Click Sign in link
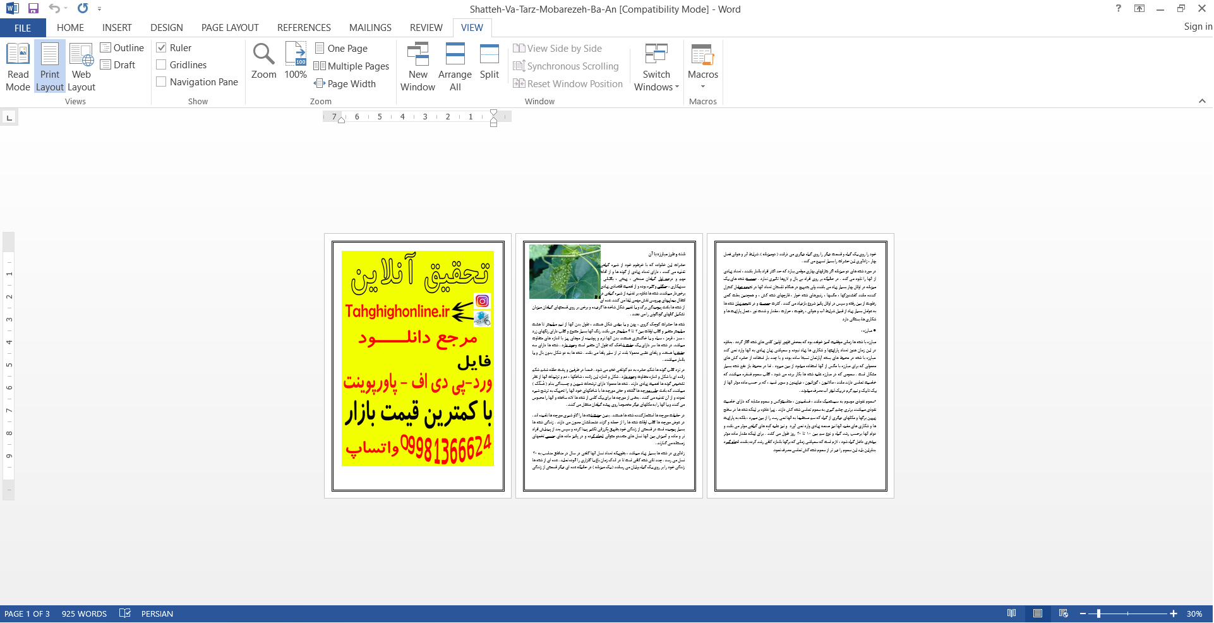The image size is (1214, 623). point(1198,27)
